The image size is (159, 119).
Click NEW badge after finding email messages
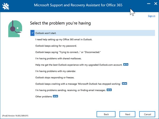[109, 90]
